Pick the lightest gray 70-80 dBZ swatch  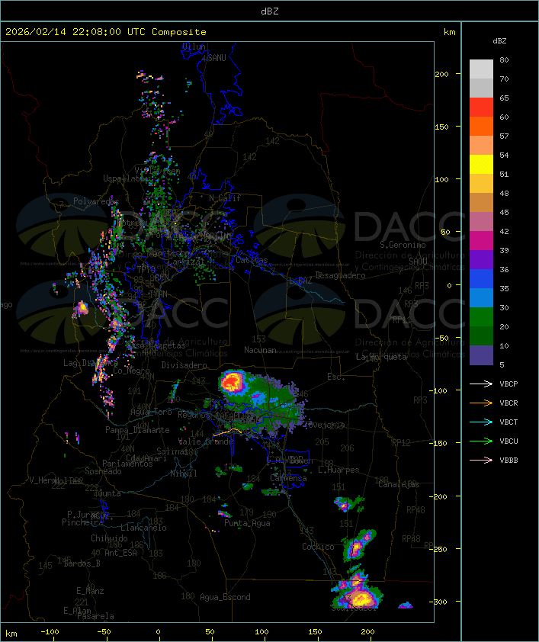pyautogui.click(x=481, y=69)
